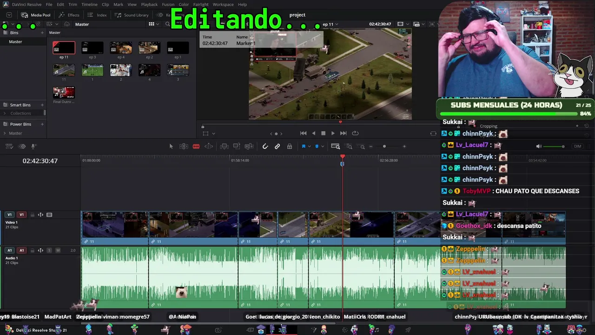Open the Effects panel
This screenshot has width=595, height=335.
[69, 15]
